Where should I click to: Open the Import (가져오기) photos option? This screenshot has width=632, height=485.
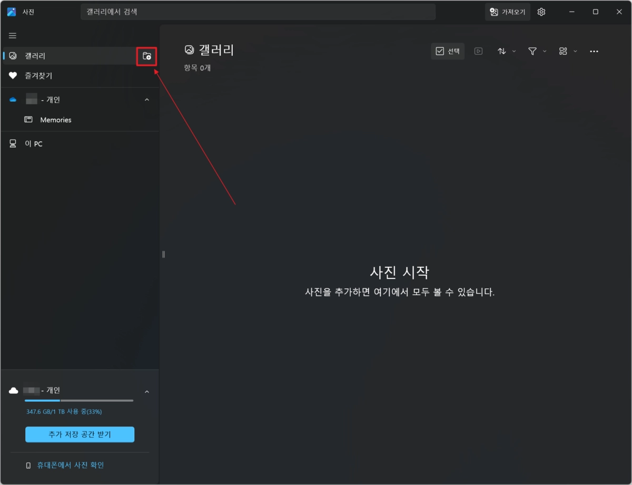pos(507,12)
